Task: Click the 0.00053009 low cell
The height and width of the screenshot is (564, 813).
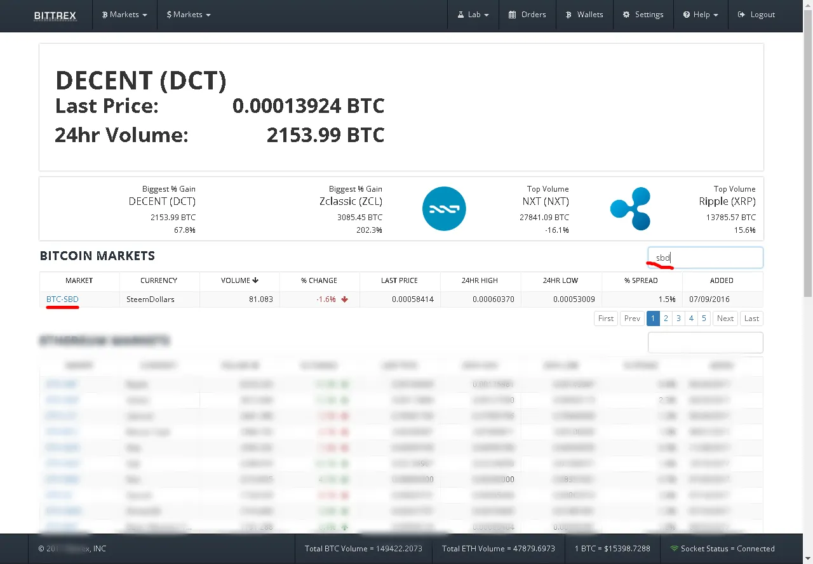Action: (560, 299)
